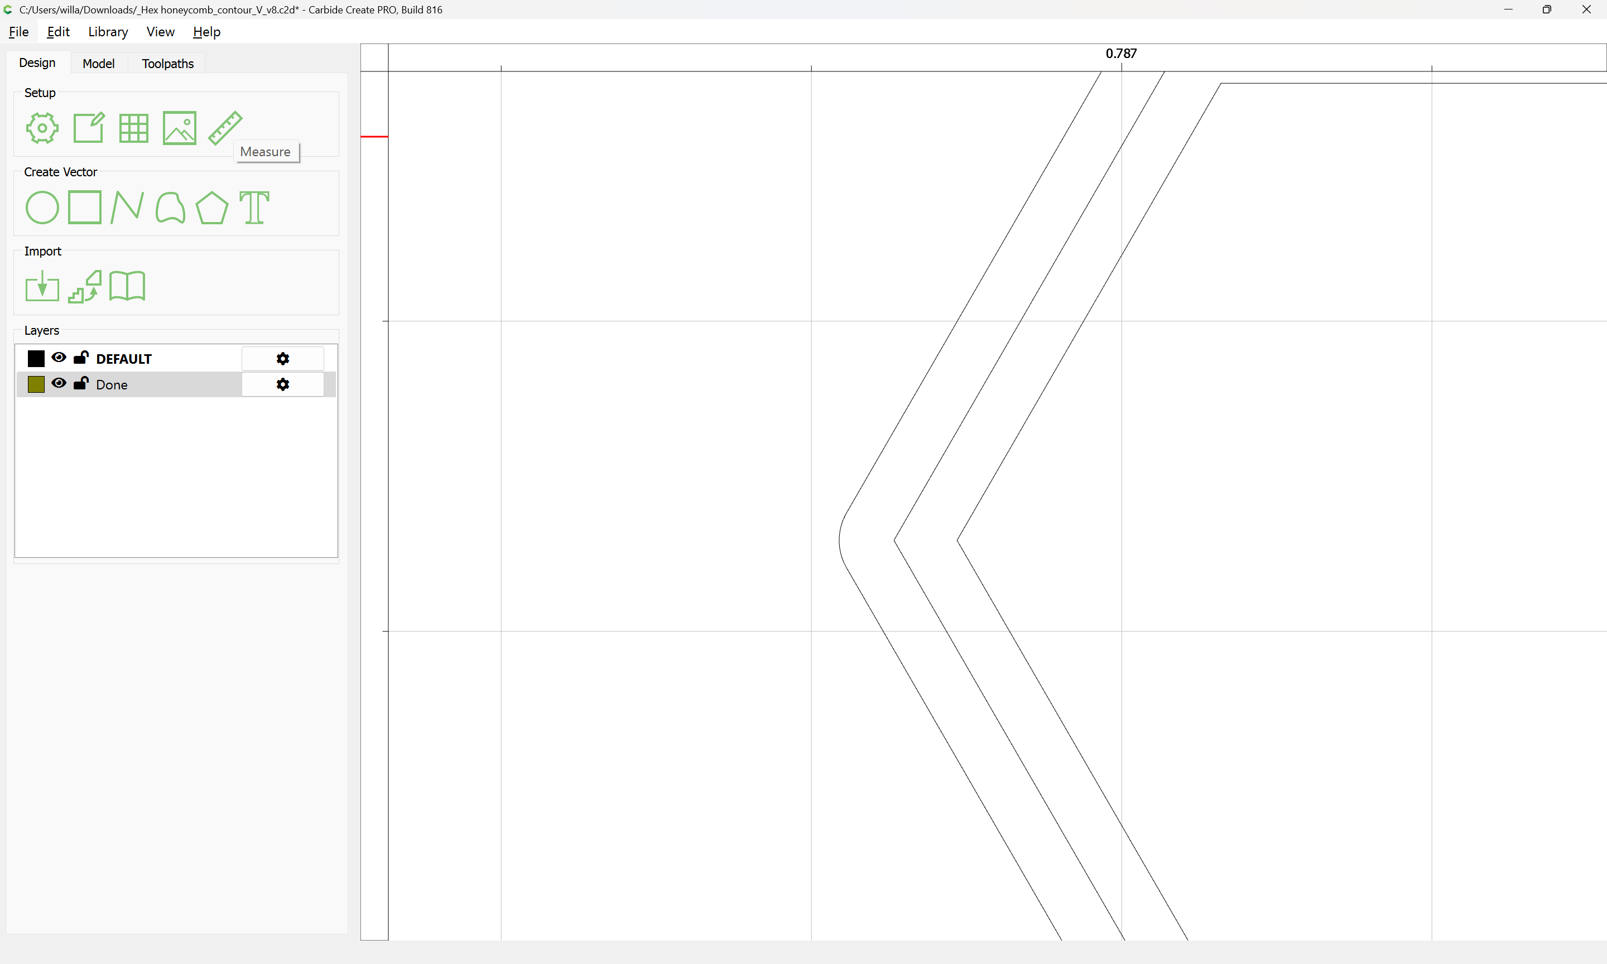Image resolution: width=1607 pixels, height=964 pixels.
Task: Click the black DEFAULT layer color swatch
Action: pos(36,359)
